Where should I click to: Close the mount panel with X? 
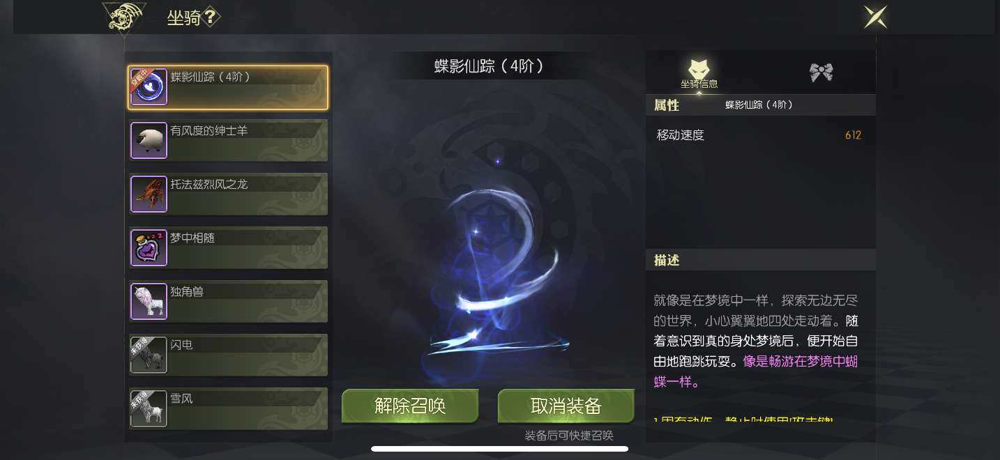(x=875, y=17)
